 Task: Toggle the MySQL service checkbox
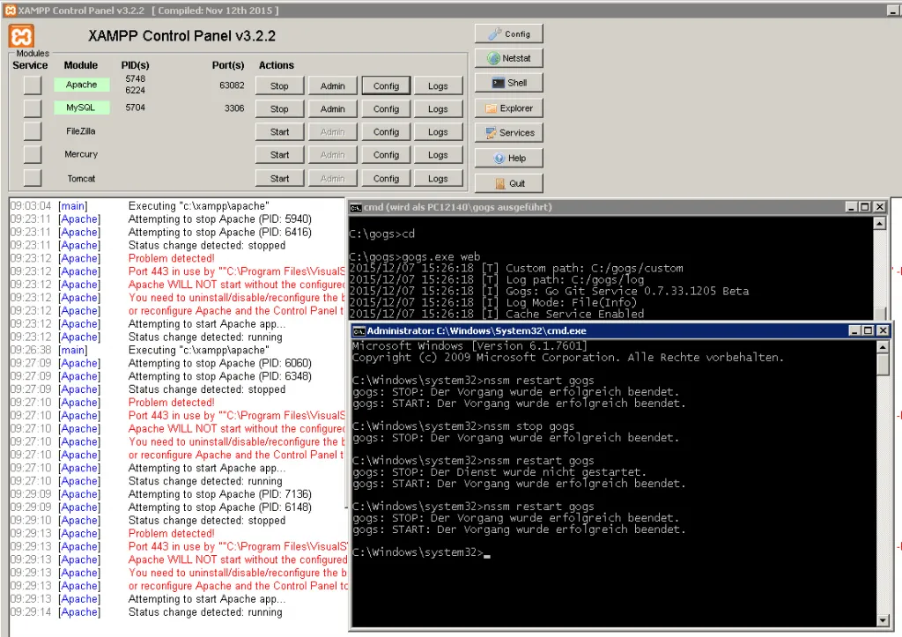point(33,108)
